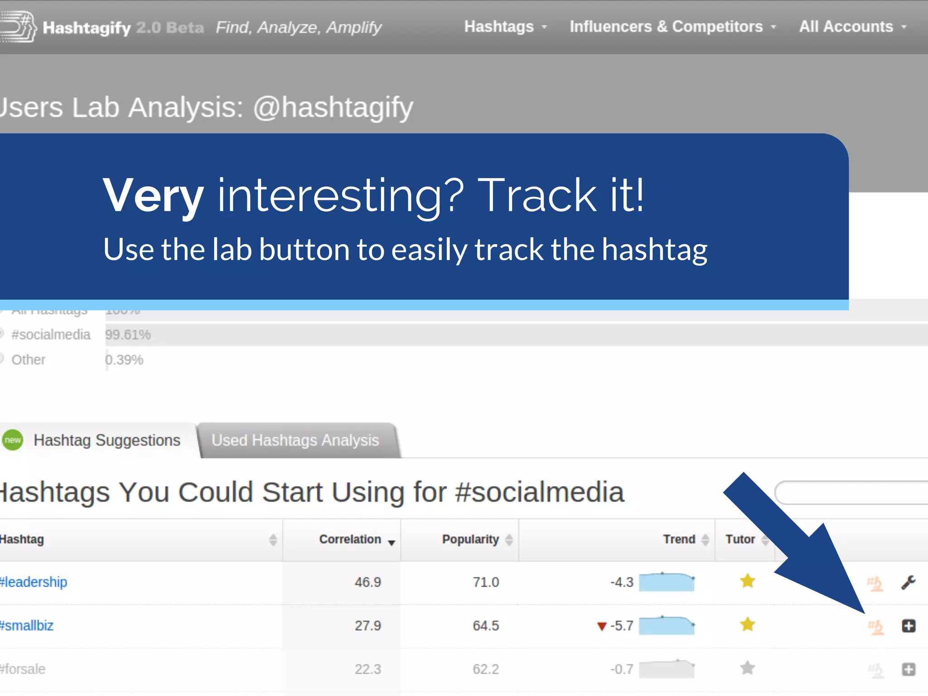Open the All Accounts dropdown
The height and width of the screenshot is (696, 928).
[853, 27]
